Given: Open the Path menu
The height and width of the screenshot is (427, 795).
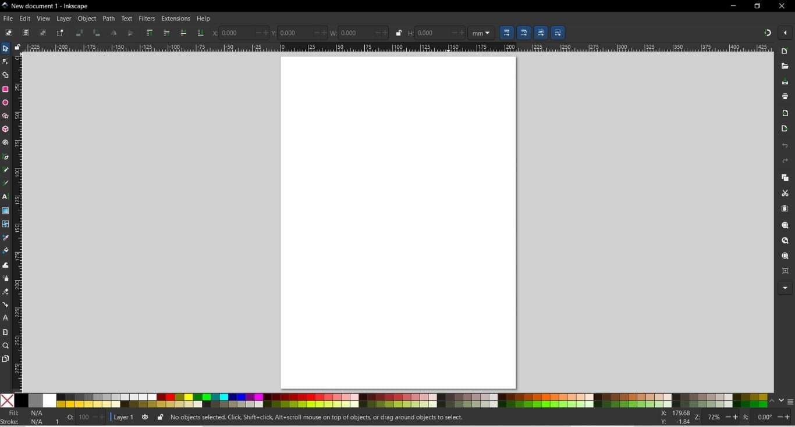Looking at the screenshot, I should (109, 19).
